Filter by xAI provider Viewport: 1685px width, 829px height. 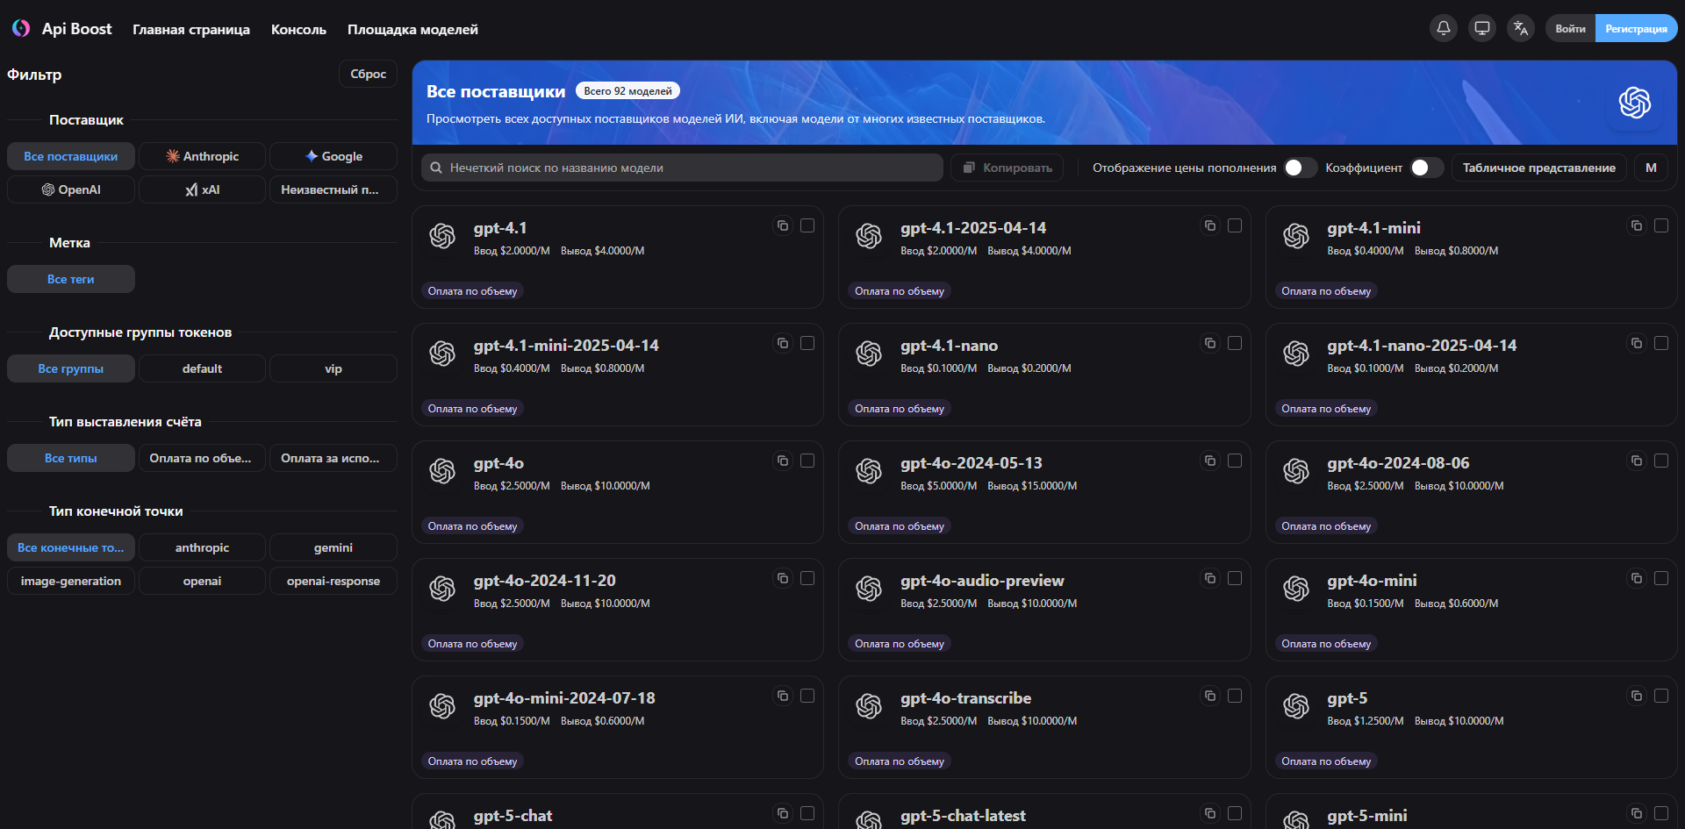click(202, 189)
